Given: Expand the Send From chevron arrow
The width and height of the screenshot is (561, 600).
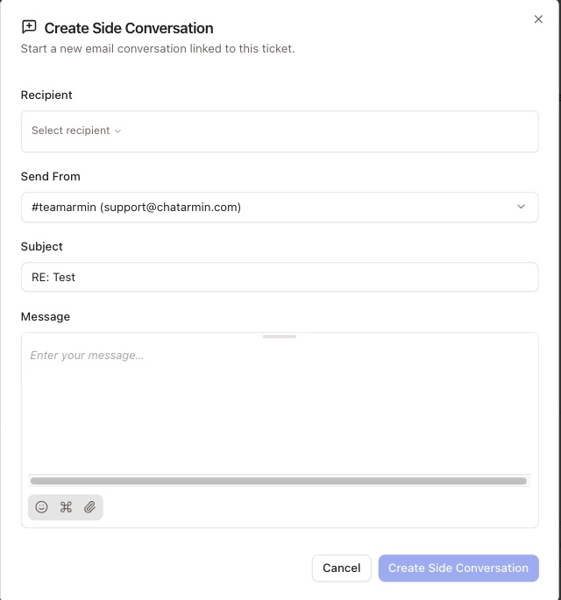Looking at the screenshot, I should click(x=521, y=207).
